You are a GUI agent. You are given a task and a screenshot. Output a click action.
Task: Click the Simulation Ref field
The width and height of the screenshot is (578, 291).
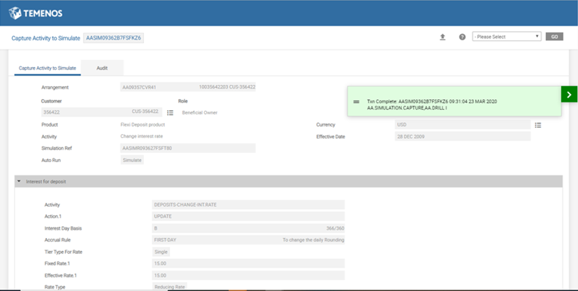pos(188,149)
